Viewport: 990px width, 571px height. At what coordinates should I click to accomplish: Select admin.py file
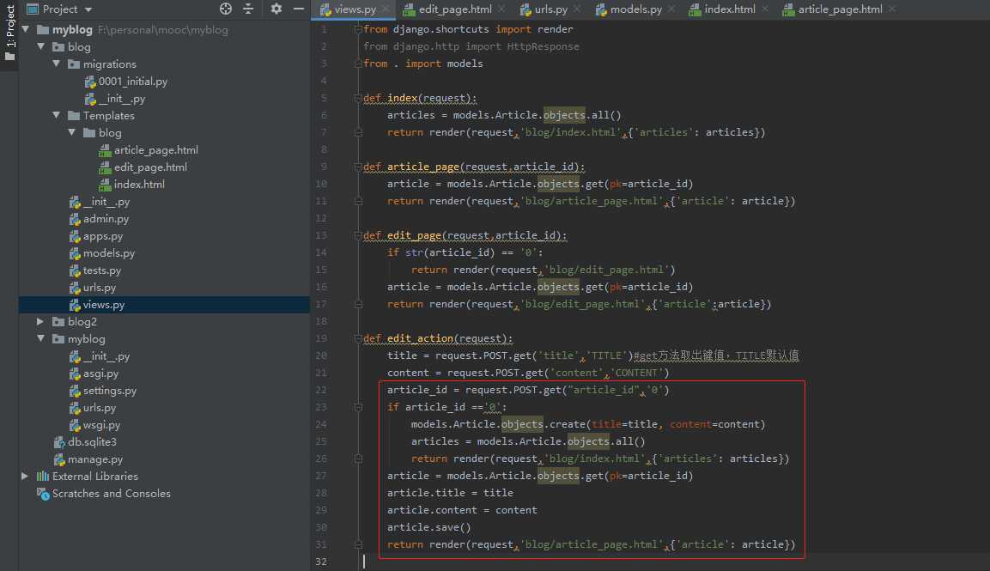(106, 219)
